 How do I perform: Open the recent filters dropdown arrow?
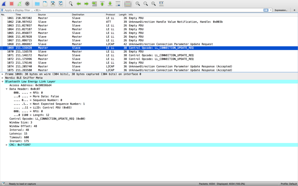coord(271,10)
